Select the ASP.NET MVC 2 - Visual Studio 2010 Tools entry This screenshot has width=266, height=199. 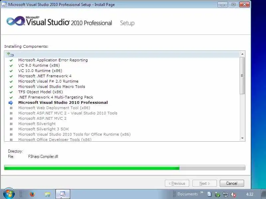[x=68, y=113]
